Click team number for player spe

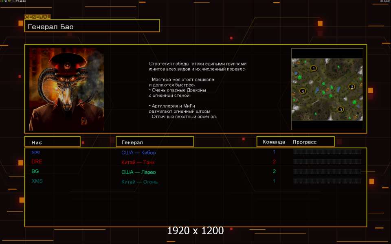pyautogui.click(x=274, y=152)
